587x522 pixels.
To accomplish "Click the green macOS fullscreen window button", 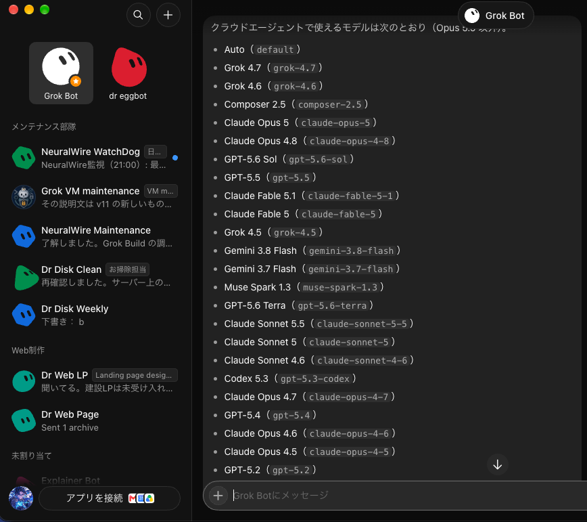I will coord(45,9).
